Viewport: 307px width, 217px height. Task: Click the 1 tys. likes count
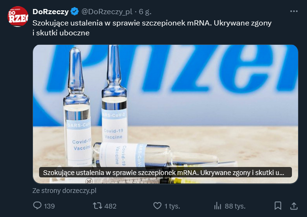(x=172, y=206)
